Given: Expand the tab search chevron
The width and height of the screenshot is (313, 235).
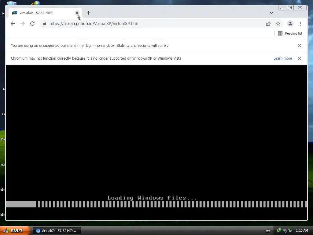Looking at the screenshot, I should click(271, 13).
